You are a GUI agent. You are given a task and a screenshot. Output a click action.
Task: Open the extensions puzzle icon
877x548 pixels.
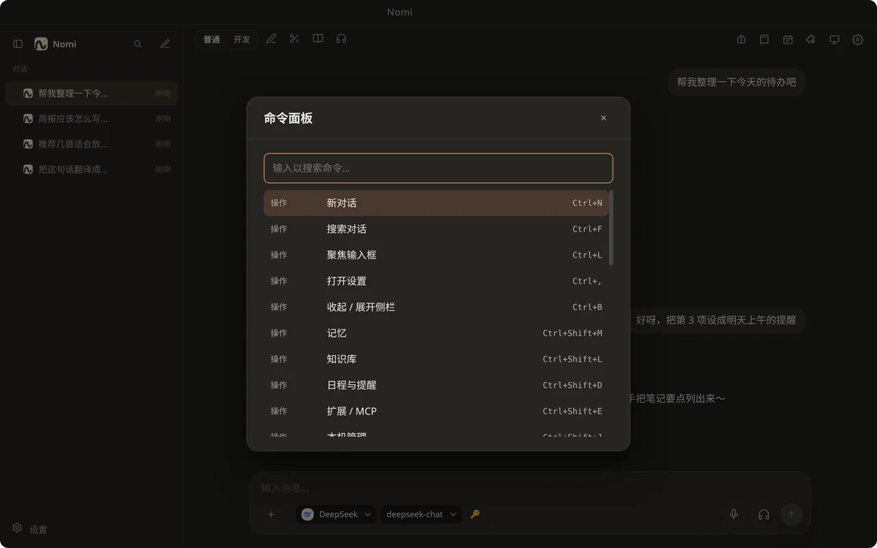(811, 40)
